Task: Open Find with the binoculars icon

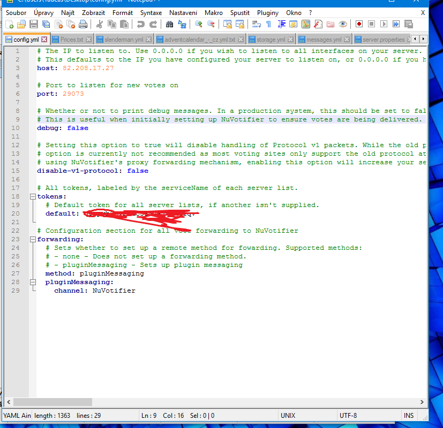Action: pyautogui.click(x=170, y=24)
